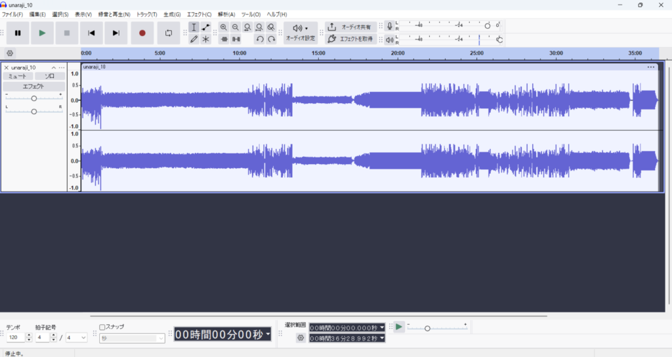Viewport: 672px width, 357px height.
Task: Click the オーディオ共有 button
Action: coord(351,27)
